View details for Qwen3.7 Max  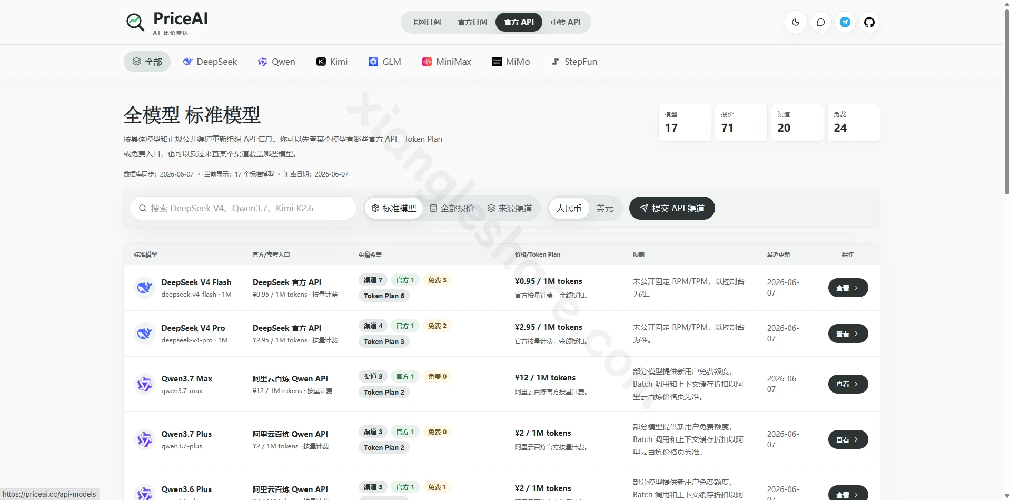(848, 384)
